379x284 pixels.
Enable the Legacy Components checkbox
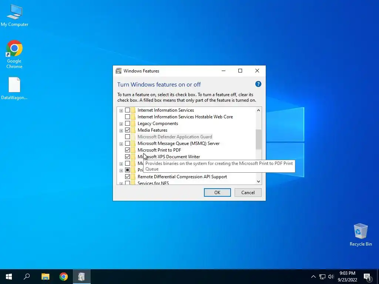[127, 124]
